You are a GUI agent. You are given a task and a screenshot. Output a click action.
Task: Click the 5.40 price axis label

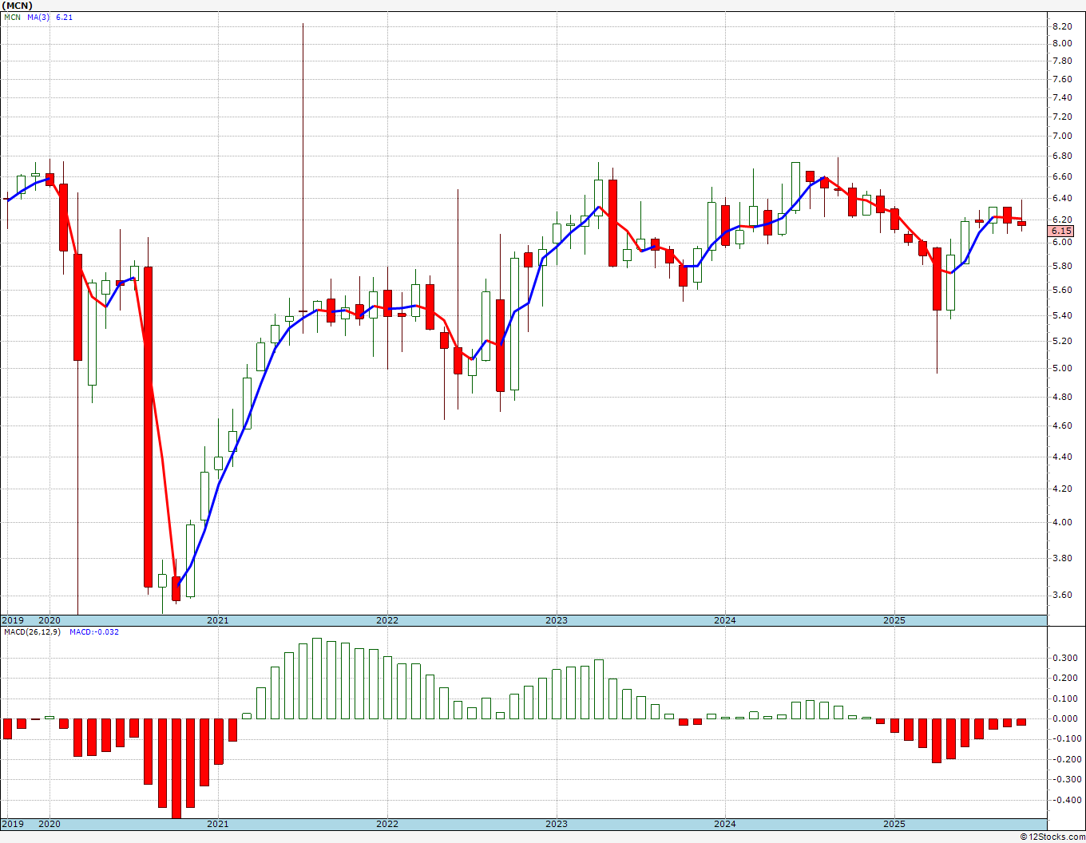[1062, 315]
